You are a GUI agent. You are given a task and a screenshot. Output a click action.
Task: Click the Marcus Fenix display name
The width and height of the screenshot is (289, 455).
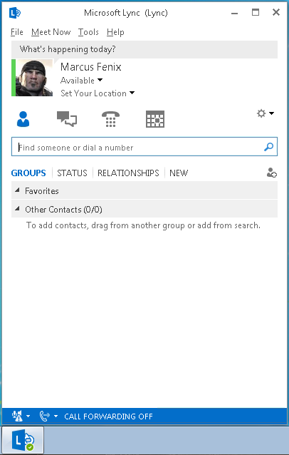tap(90, 67)
